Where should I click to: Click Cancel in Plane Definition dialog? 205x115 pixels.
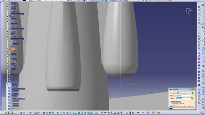(x=182, y=107)
